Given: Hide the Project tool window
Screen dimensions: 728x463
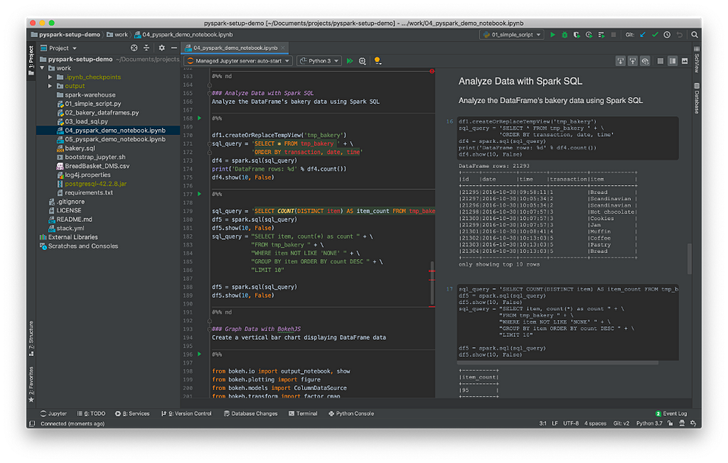Looking at the screenshot, I should (x=174, y=48).
